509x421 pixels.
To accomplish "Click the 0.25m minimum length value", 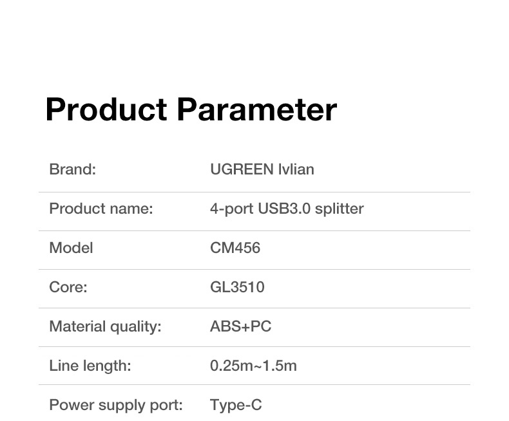I will 229,366.
